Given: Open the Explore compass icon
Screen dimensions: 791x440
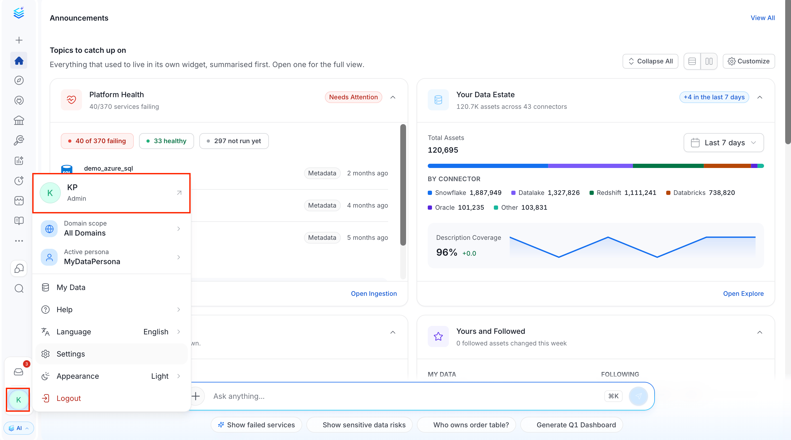Looking at the screenshot, I should point(19,80).
